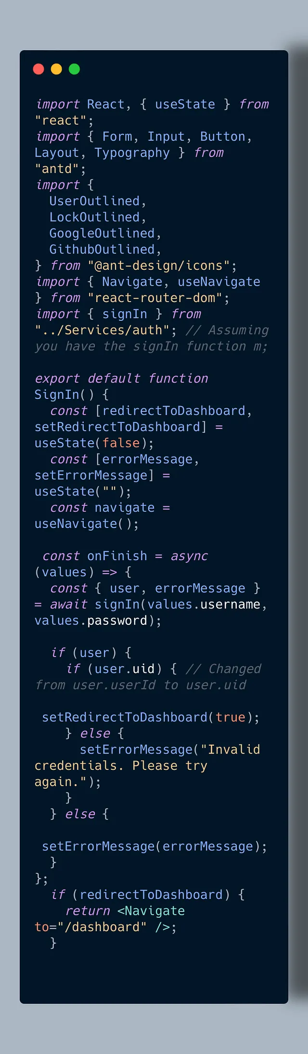Click the Typography import word

click(132, 153)
